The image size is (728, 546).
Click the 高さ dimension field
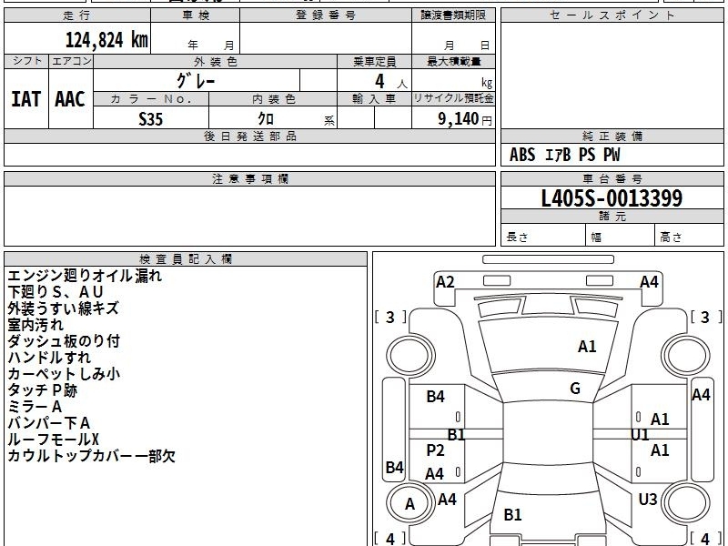pyautogui.click(x=690, y=236)
